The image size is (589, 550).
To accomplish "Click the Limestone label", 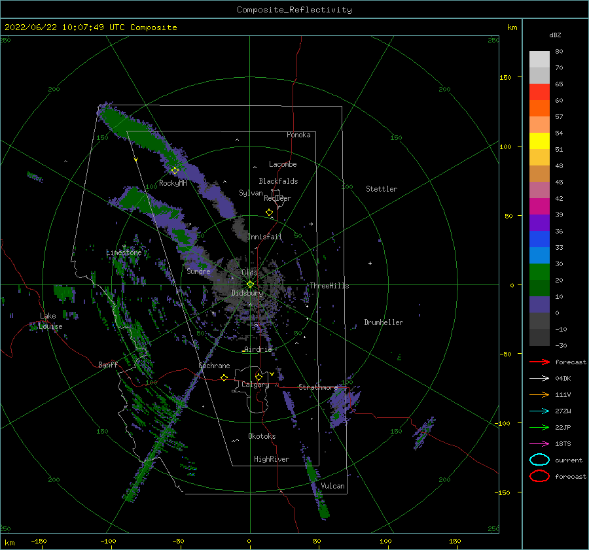I will point(124,252).
